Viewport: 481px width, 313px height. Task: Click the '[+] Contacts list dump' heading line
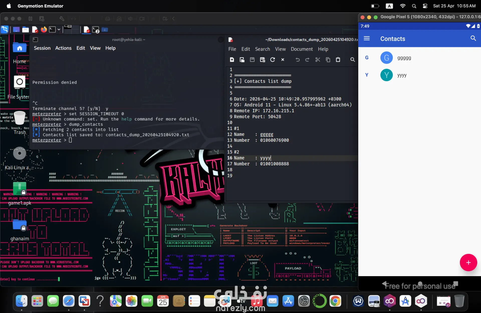click(x=263, y=81)
